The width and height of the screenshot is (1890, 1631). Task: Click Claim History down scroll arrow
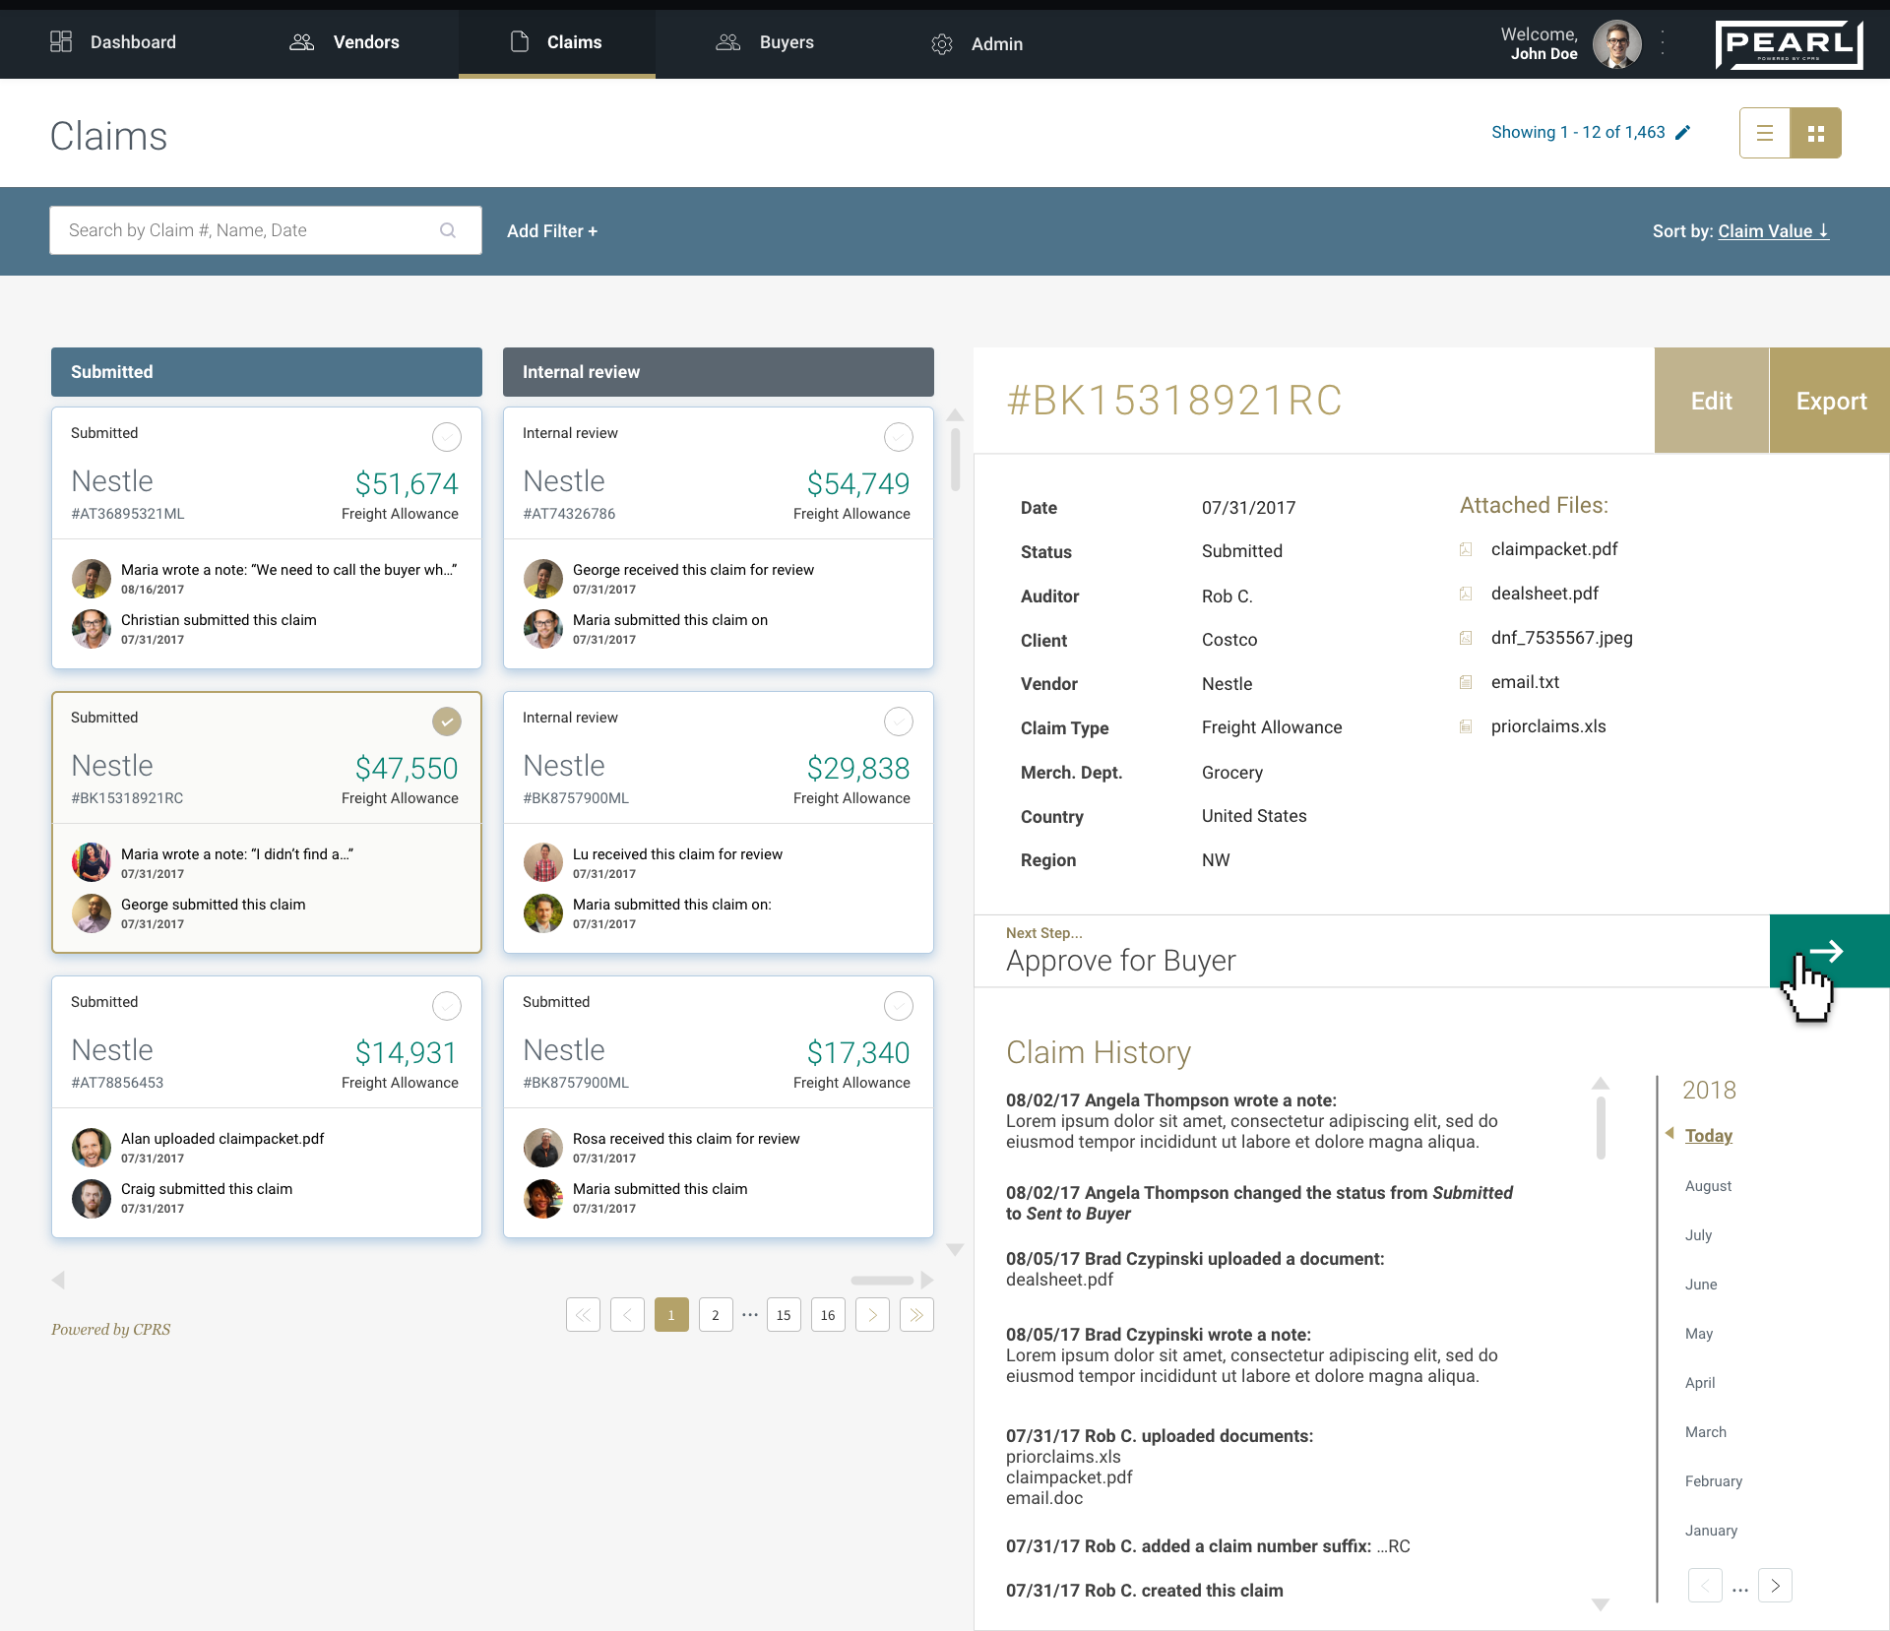point(1601,1604)
